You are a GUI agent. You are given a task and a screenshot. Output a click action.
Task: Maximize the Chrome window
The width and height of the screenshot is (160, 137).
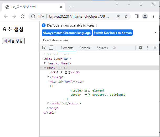click(141, 4)
